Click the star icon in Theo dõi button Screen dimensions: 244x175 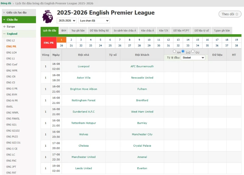click(237, 14)
